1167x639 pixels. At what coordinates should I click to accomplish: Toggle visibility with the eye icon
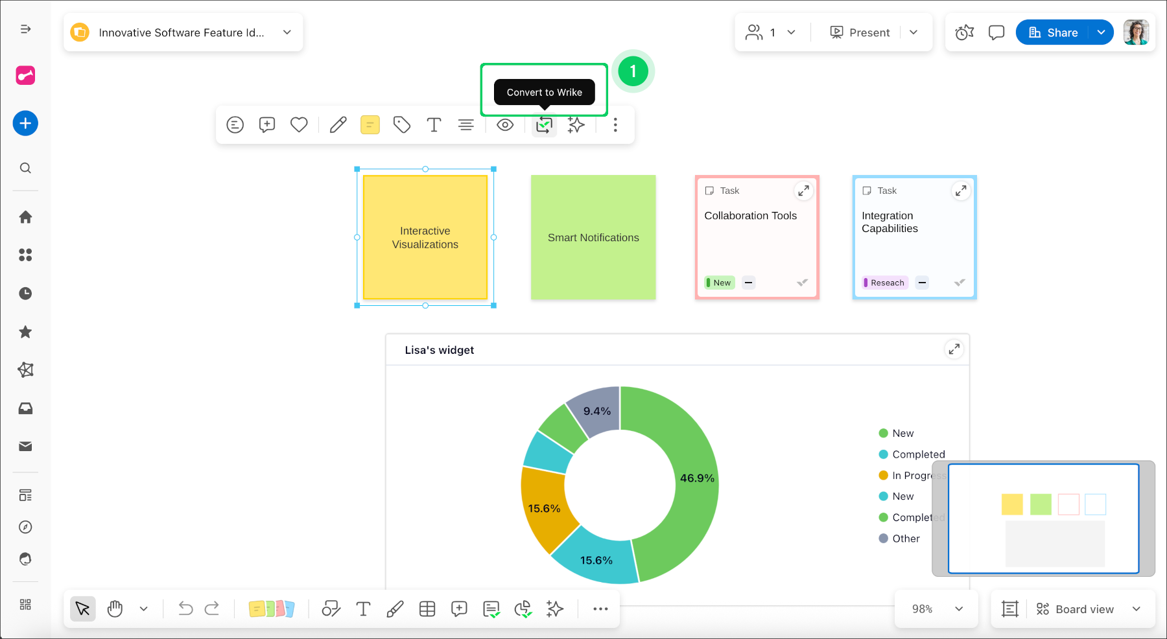(505, 125)
